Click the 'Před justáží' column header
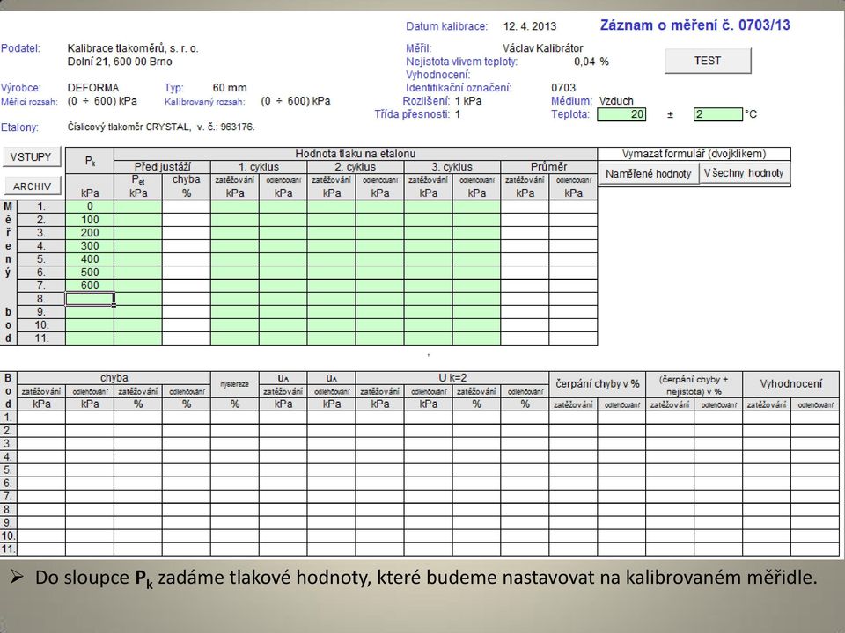 click(x=162, y=167)
